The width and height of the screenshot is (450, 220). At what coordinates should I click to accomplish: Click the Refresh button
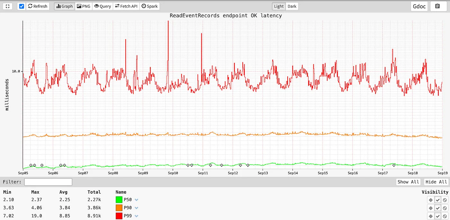click(38, 6)
